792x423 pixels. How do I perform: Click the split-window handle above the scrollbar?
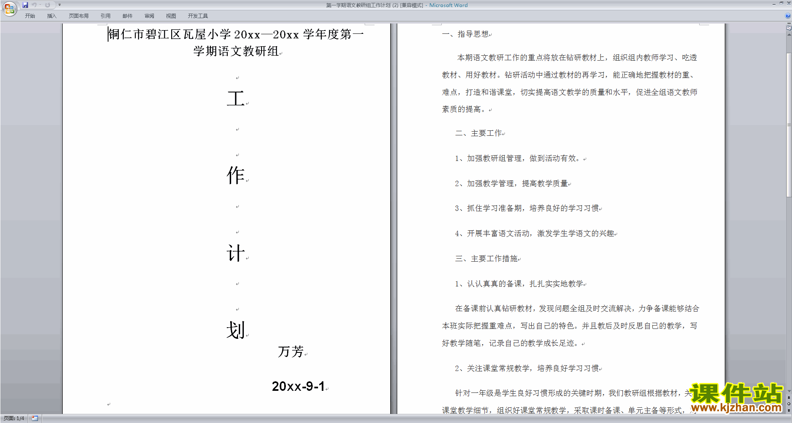[789, 24]
